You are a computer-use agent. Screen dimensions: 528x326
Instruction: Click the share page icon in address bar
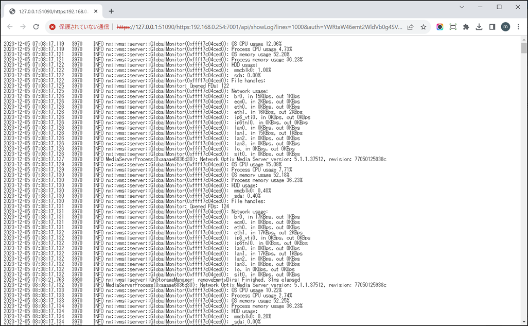410,27
